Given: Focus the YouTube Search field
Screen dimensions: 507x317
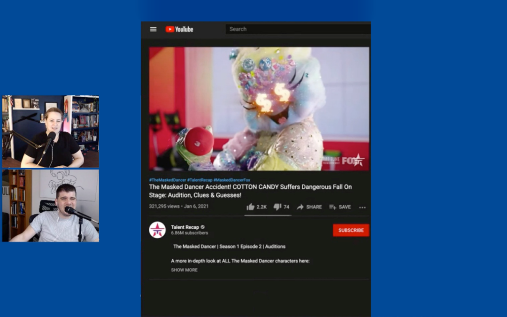Looking at the screenshot, I should point(298,29).
